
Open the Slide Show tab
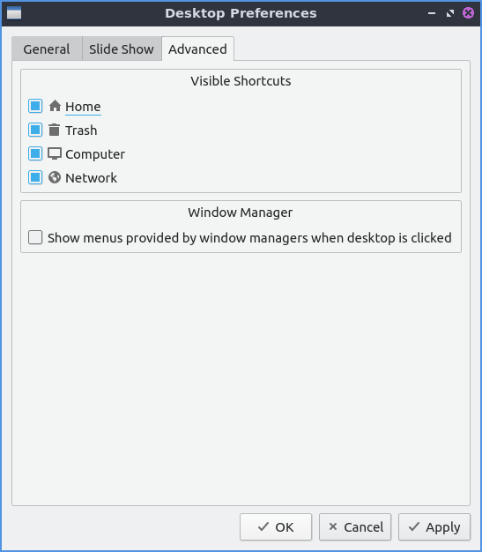(x=122, y=48)
